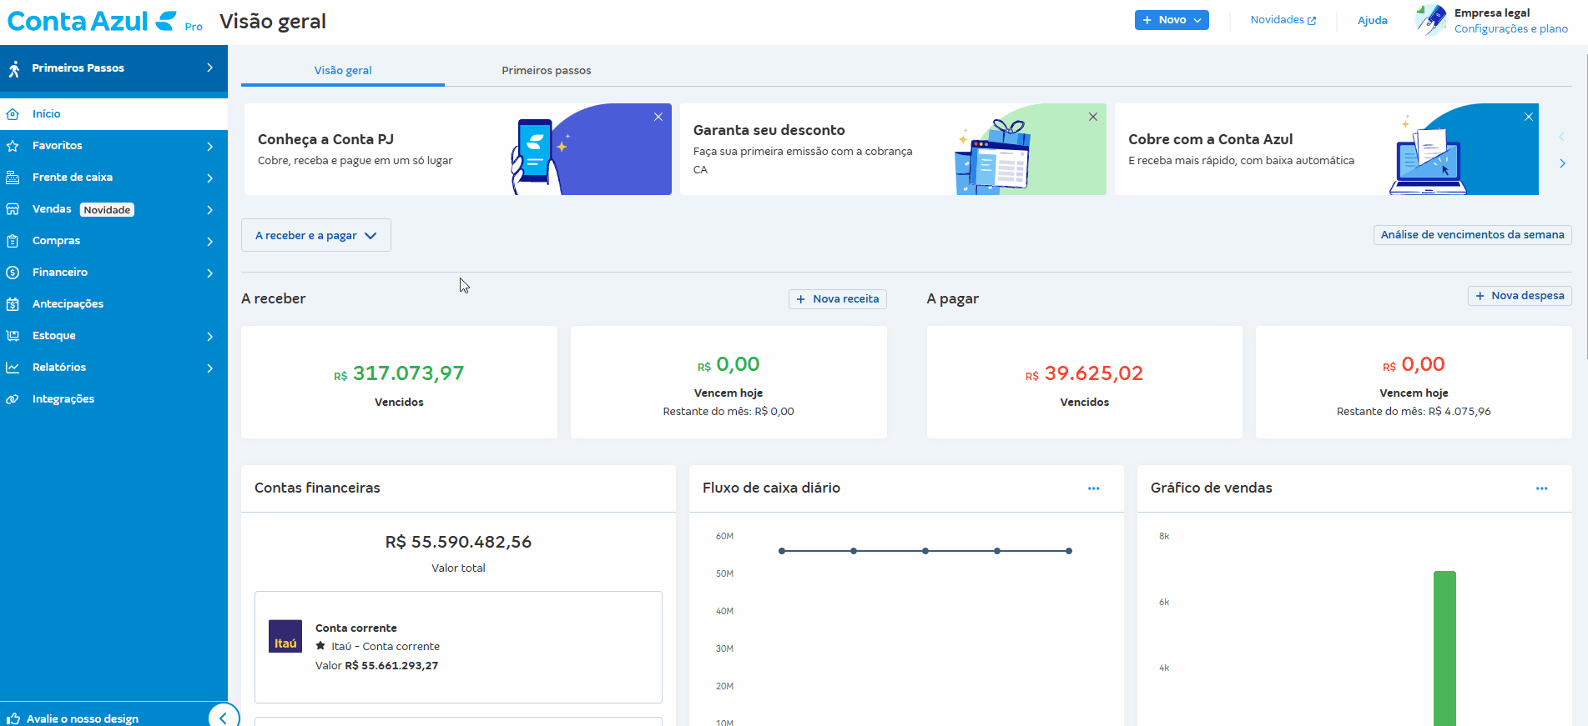Click the Valor R$ 55.661.293,27 text
Screen dimensions: 1588x726
pyautogui.click(x=376, y=666)
